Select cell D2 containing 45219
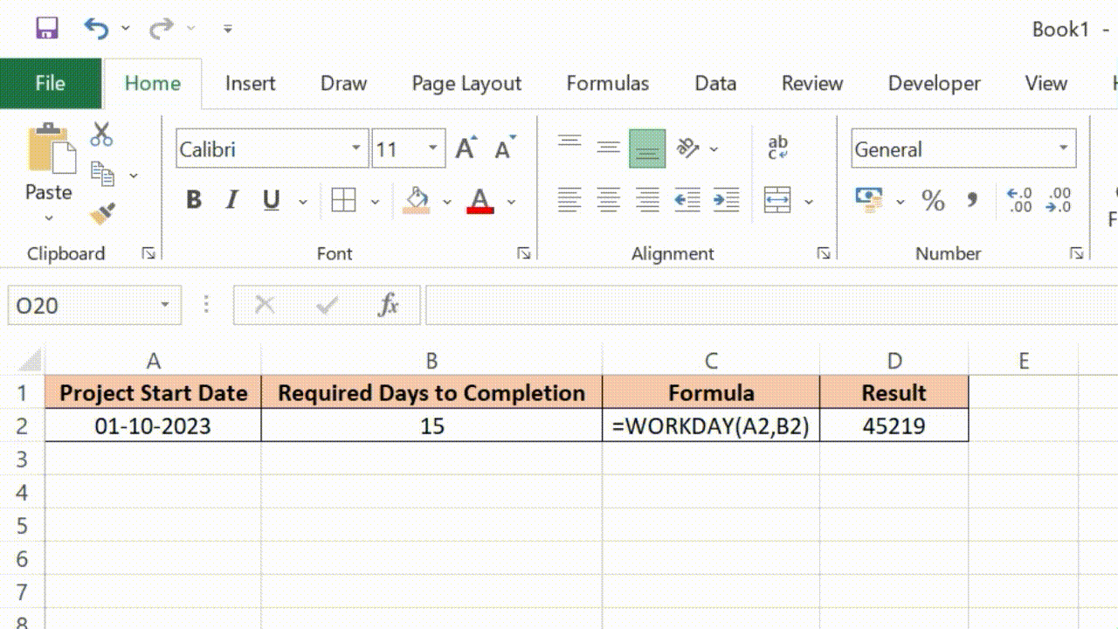1118x629 pixels. (894, 425)
